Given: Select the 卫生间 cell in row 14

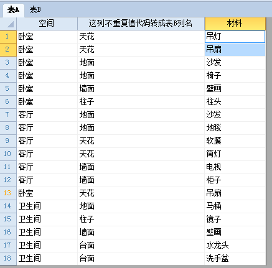Looking at the screenshot, I should point(47,206).
